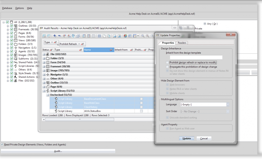Click the Navigators icon in the design tree
The width and height of the screenshot is (262, 159).
pyautogui.click(x=16, y=48)
